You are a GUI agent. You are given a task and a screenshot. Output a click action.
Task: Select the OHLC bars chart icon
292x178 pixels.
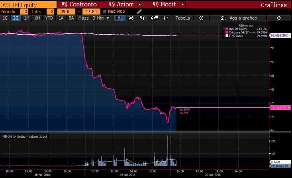[166, 18]
